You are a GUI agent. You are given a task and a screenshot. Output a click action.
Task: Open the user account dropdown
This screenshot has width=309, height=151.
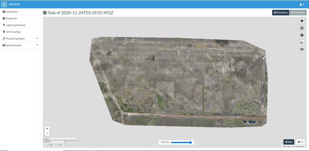coord(302,4)
